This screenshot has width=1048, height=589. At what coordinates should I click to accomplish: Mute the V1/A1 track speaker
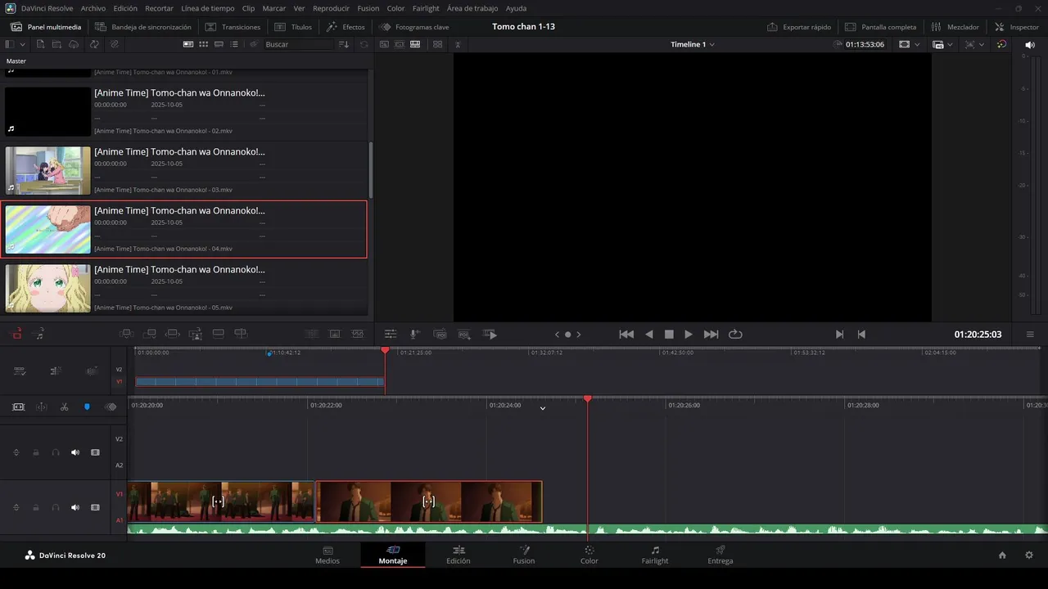(75, 507)
